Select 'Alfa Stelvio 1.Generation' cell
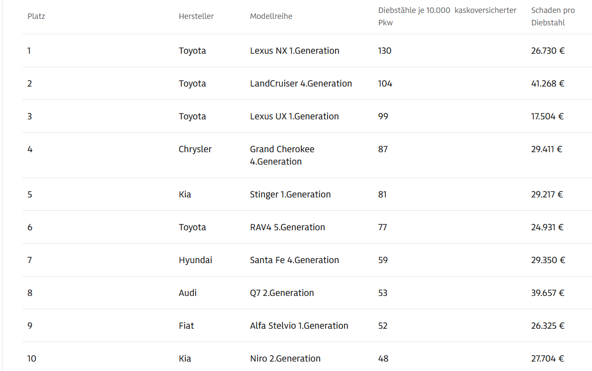Viewport: 592px width, 371px height. tap(299, 325)
